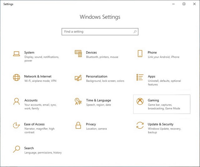
Task: Click 'Language, permissions, history' text
Action: coord(43,153)
